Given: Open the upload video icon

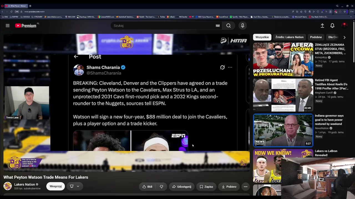Looking at the screenshot, I should pyautogui.click(x=322, y=26).
